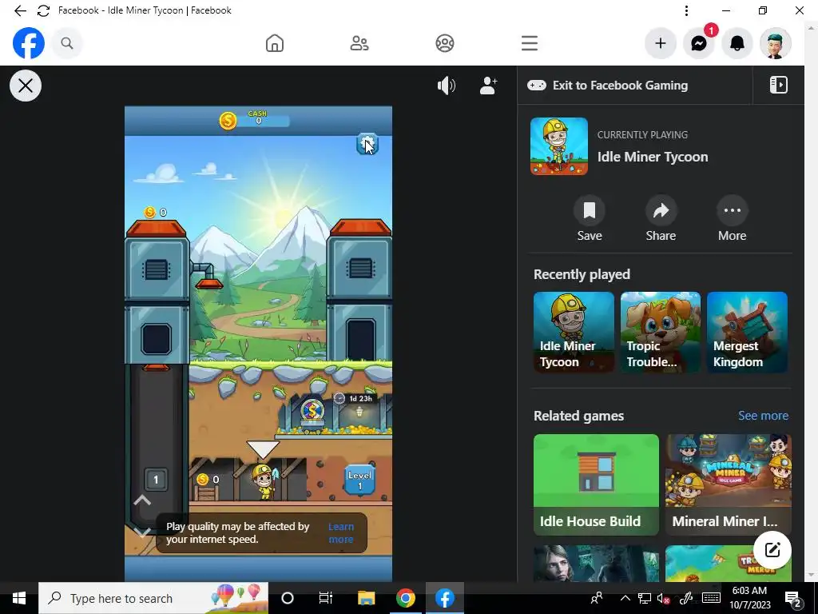Go to Home feed tab
This screenshot has width=818, height=614.
[275, 43]
